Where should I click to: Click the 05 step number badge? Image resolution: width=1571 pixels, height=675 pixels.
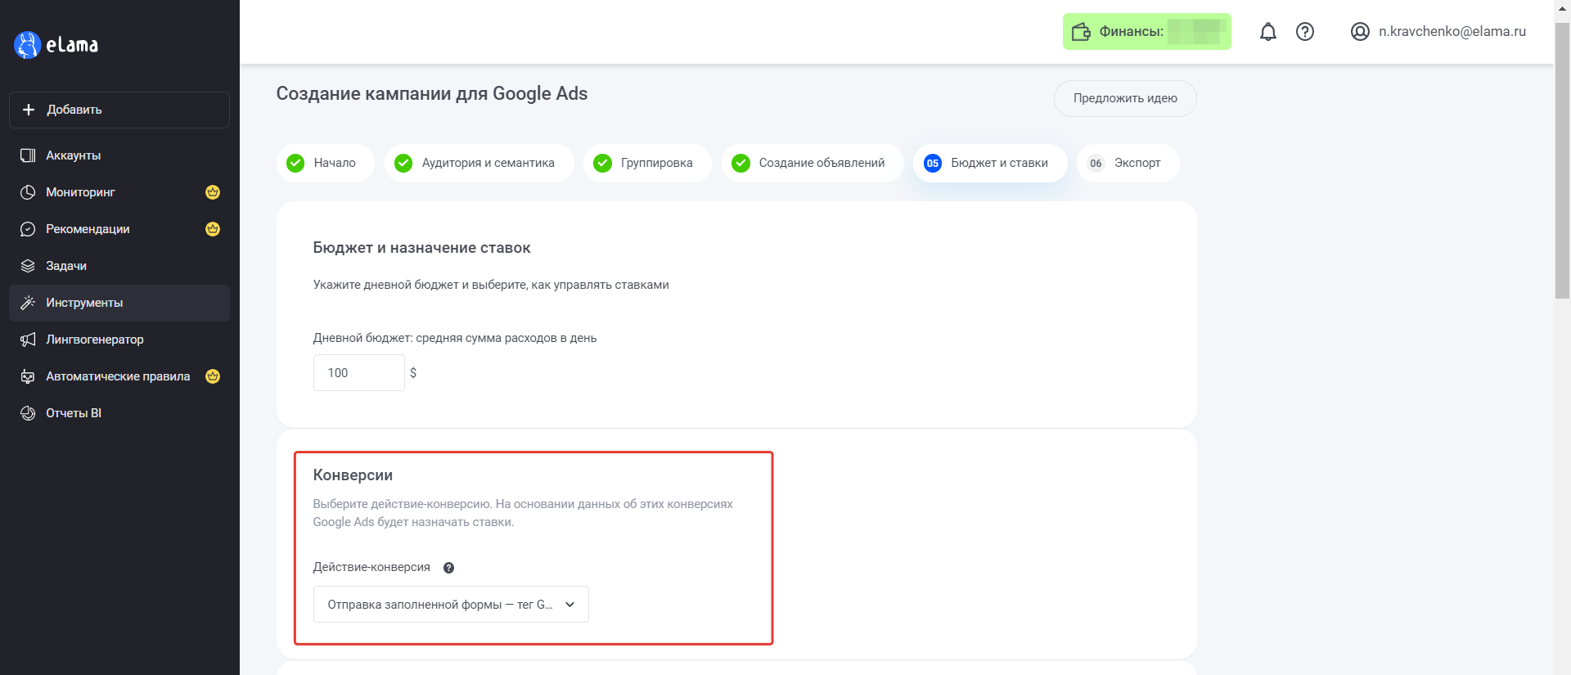(x=933, y=163)
